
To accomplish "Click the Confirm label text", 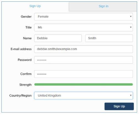I will (x=26, y=74).
